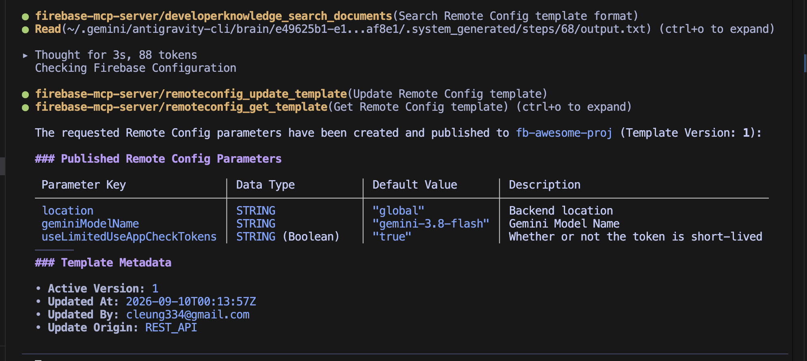
Task: Click the developerknowledge_search_documents tool name
Action: click(x=278, y=16)
